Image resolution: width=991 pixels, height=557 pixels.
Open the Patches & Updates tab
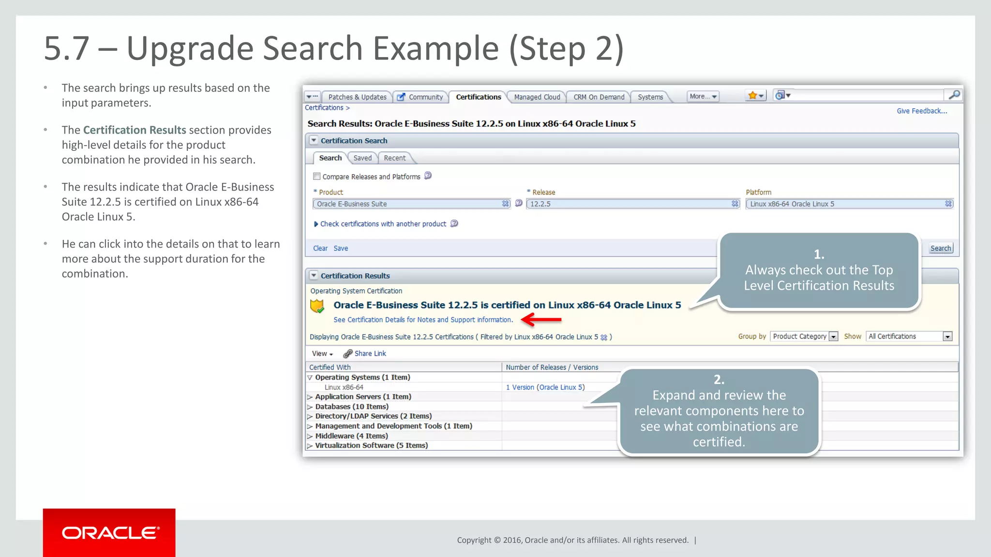click(357, 97)
